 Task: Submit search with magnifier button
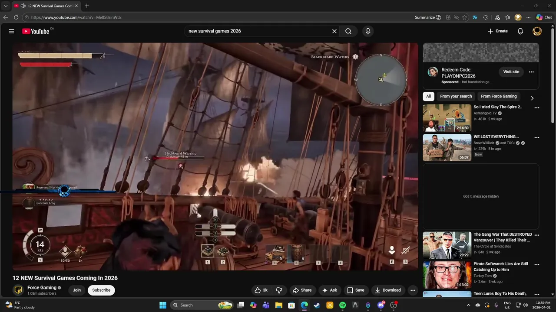(348, 31)
